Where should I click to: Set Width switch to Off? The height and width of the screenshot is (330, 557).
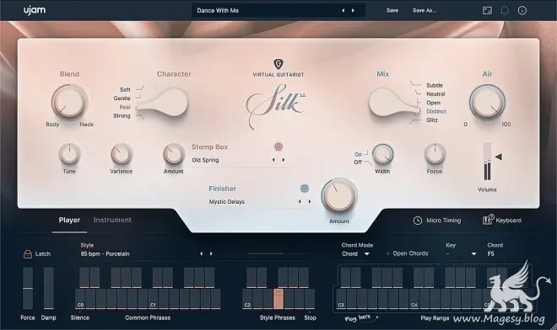[x=358, y=162]
